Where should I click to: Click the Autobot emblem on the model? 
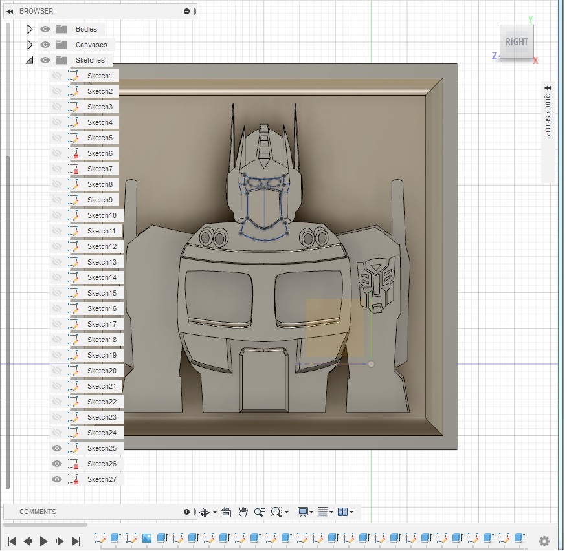(x=377, y=285)
